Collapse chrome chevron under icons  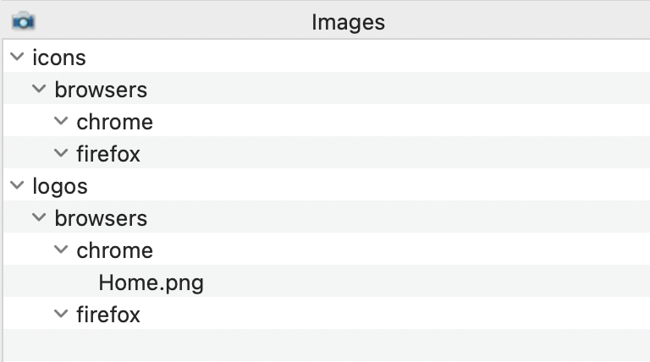tap(61, 121)
